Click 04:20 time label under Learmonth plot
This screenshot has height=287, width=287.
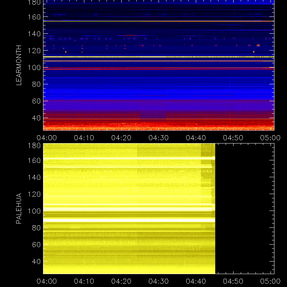point(121,138)
